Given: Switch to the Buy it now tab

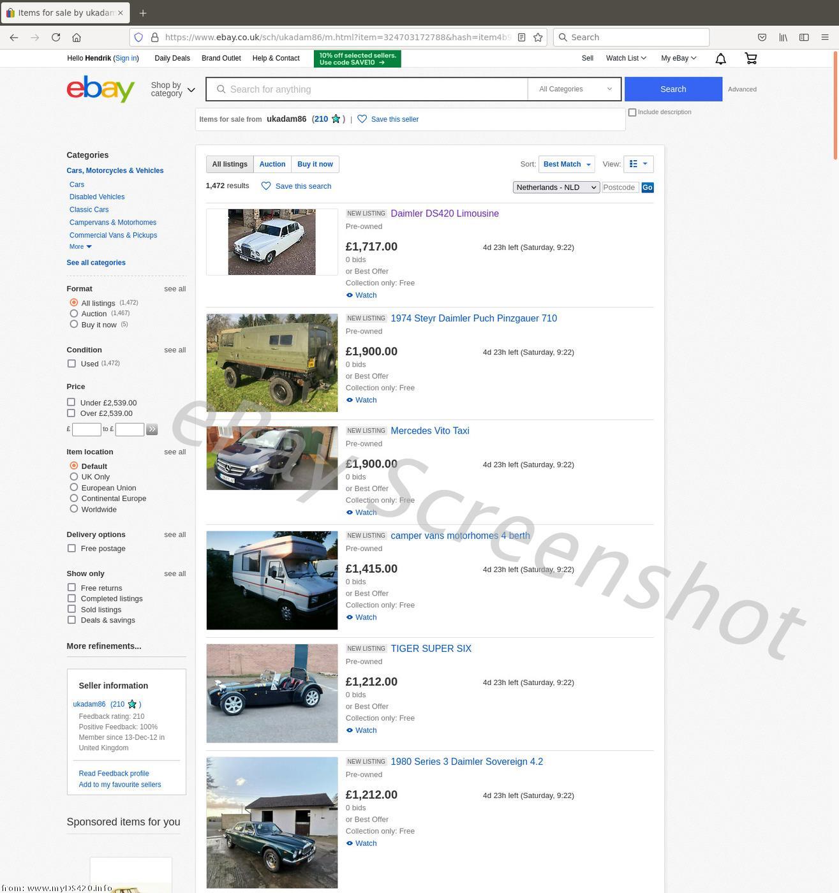Looking at the screenshot, I should pyautogui.click(x=315, y=165).
